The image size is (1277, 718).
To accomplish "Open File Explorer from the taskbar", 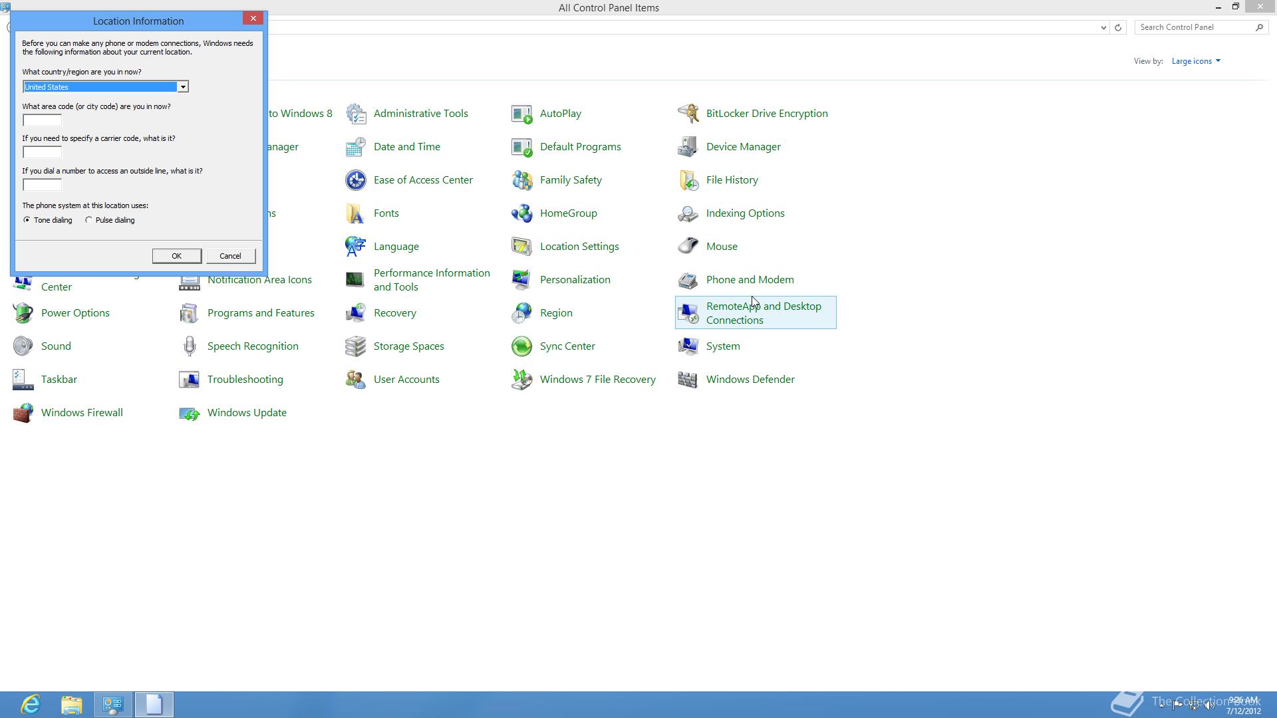I will pos(72,705).
